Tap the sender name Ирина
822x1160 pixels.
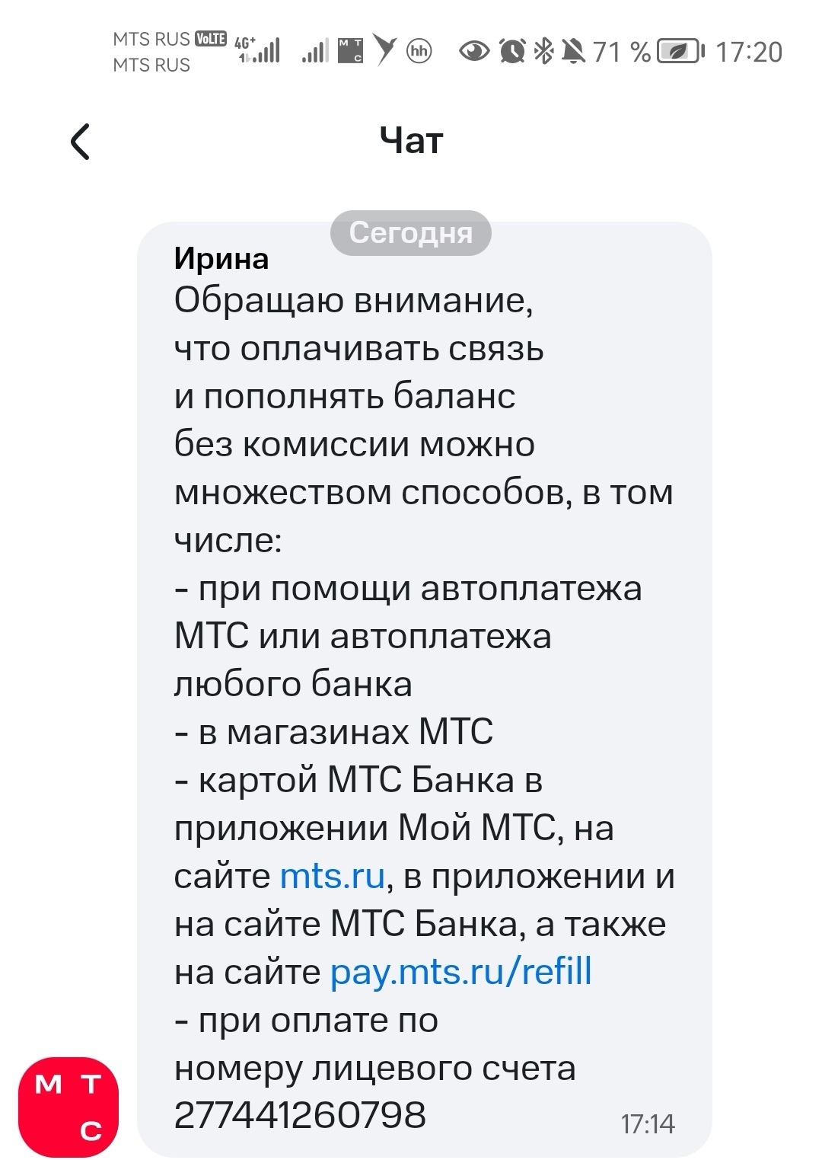pyautogui.click(x=221, y=259)
